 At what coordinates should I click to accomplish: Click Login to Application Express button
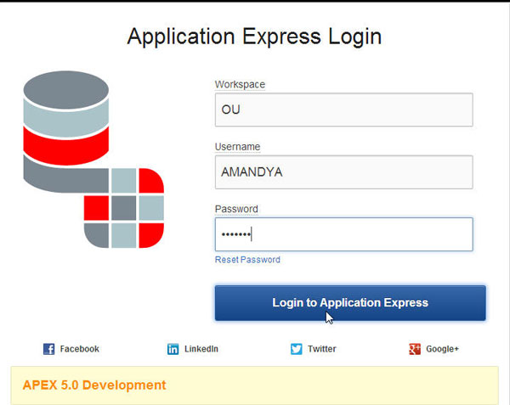point(350,303)
